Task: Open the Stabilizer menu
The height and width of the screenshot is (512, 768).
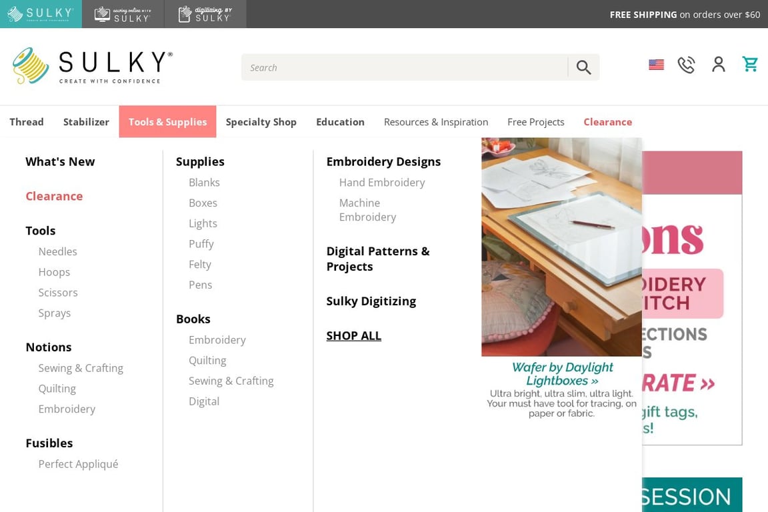Action: click(86, 121)
